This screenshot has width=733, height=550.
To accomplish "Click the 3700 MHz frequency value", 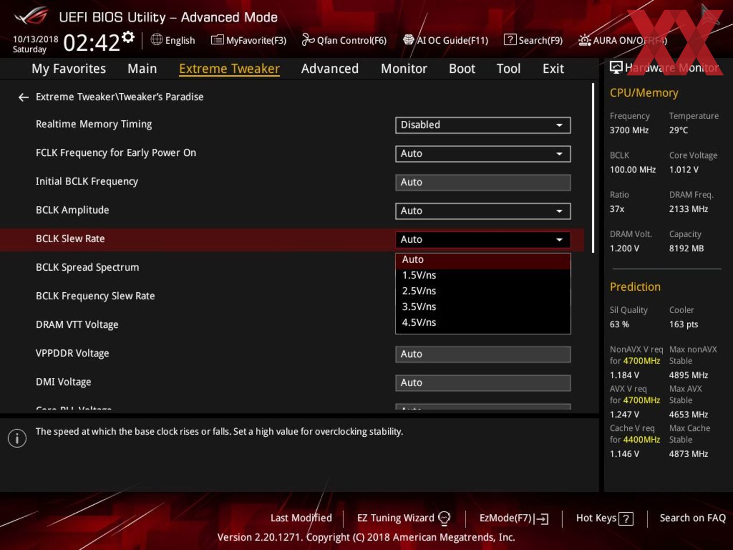I will [629, 130].
